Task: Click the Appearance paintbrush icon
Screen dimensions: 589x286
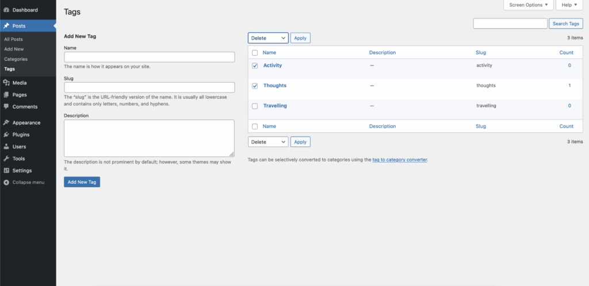Action: (x=6, y=122)
